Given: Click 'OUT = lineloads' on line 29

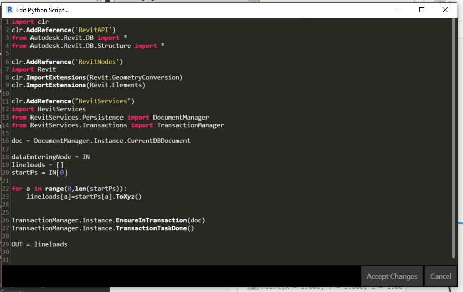Looking at the screenshot, I should point(39,244).
